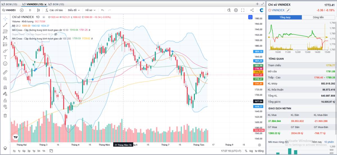The image size is (337, 155).
Task: Open the emoji icons tool
Action: click(x=5, y=64)
